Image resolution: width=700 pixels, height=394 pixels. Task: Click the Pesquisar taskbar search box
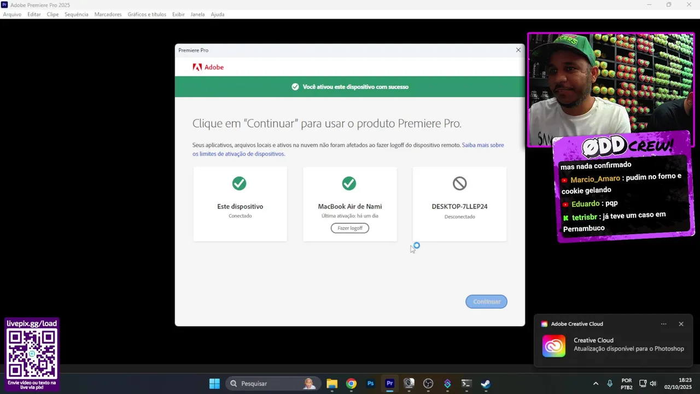click(272, 384)
